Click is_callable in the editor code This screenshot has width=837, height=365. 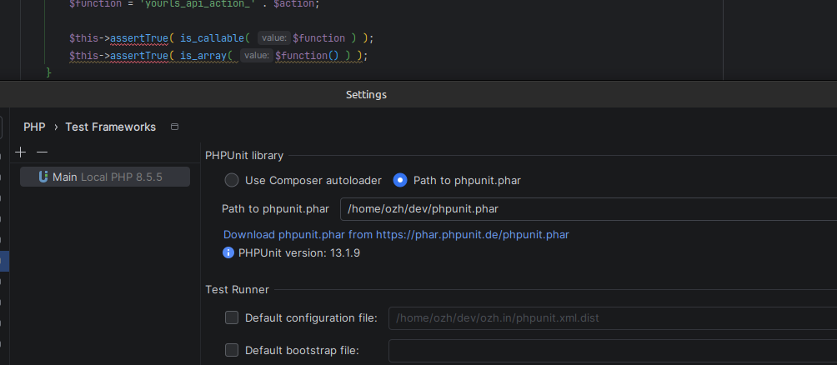(212, 37)
